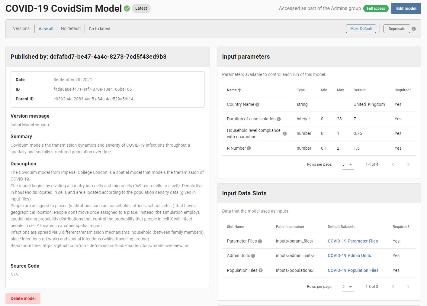This screenshot has height=306, width=427.
Task: Open rows per page dropdown in Input Data Slots
Action: coord(348,287)
